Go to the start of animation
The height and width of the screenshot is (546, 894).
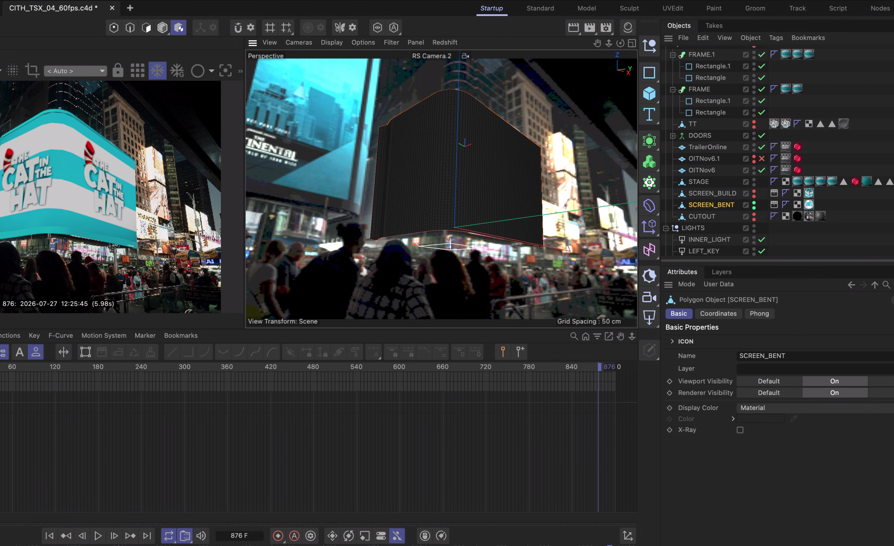click(49, 535)
